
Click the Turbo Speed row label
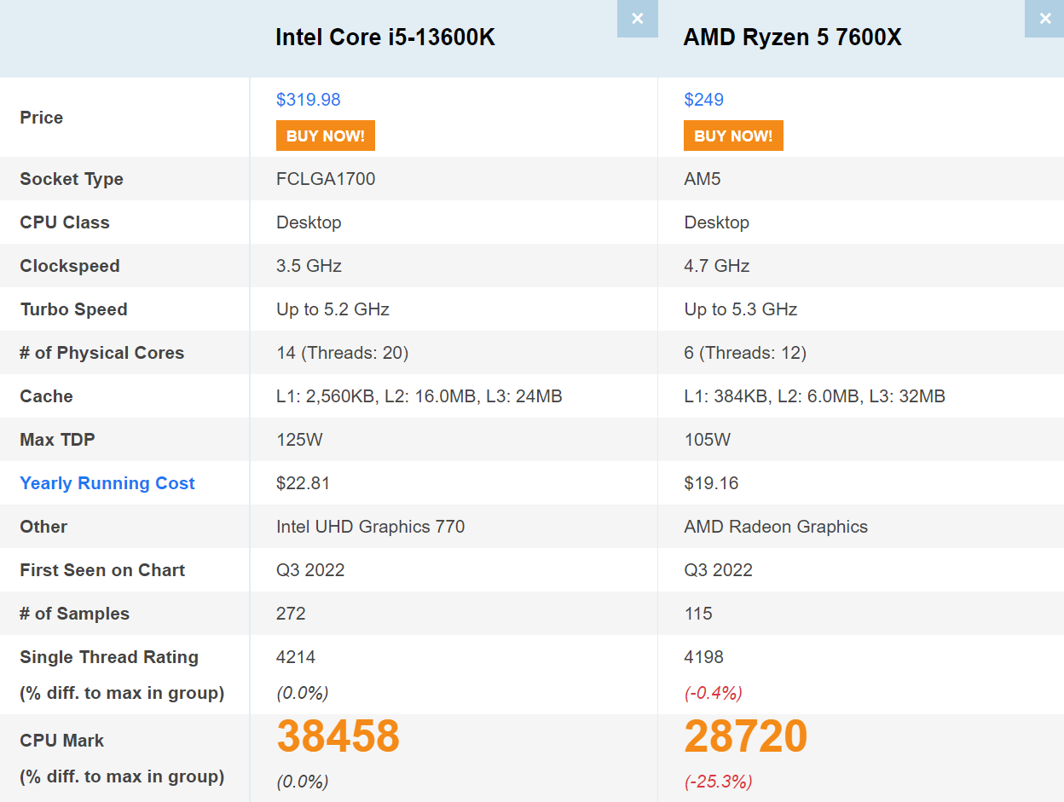tap(73, 309)
